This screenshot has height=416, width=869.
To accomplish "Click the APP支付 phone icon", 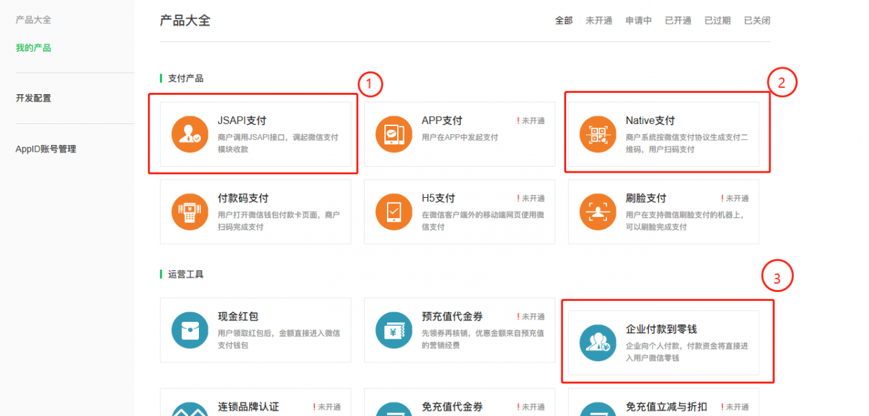I will click(394, 134).
